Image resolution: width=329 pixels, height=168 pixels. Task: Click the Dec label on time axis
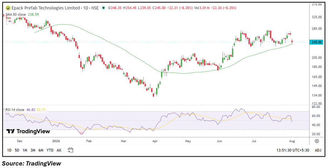click(x=20, y=141)
